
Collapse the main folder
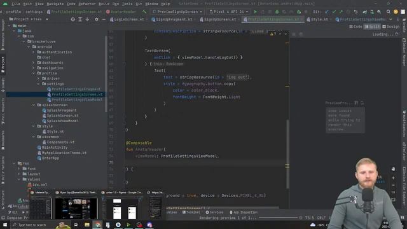click(10, 25)
